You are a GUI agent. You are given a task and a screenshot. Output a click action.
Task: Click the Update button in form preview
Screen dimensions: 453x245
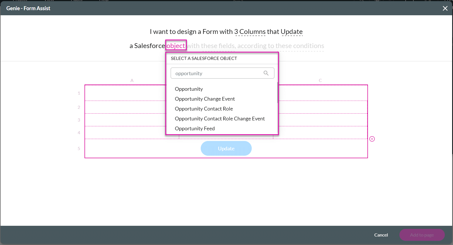pyautogui.click(x=226, y=148)
